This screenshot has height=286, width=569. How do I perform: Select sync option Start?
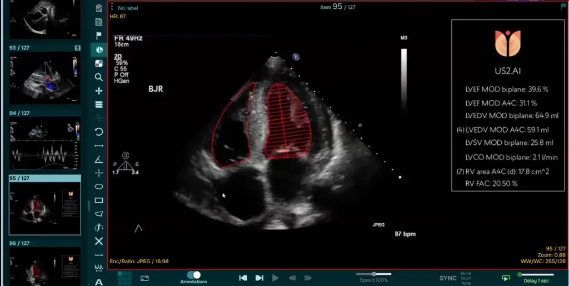466,278
